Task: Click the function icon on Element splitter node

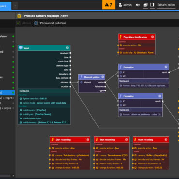Action: [x=81, y=77]
